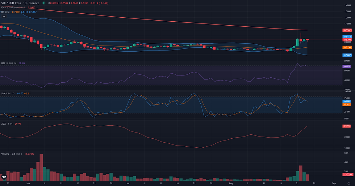The width and height of the screenshot is (355, 186).
Task: Click the Sep label on time axis
Action: (334, 183)
